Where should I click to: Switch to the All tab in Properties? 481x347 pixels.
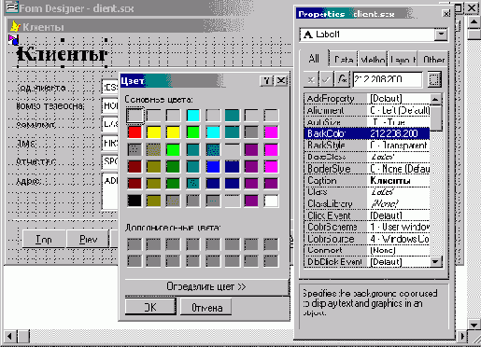(314, 59)
